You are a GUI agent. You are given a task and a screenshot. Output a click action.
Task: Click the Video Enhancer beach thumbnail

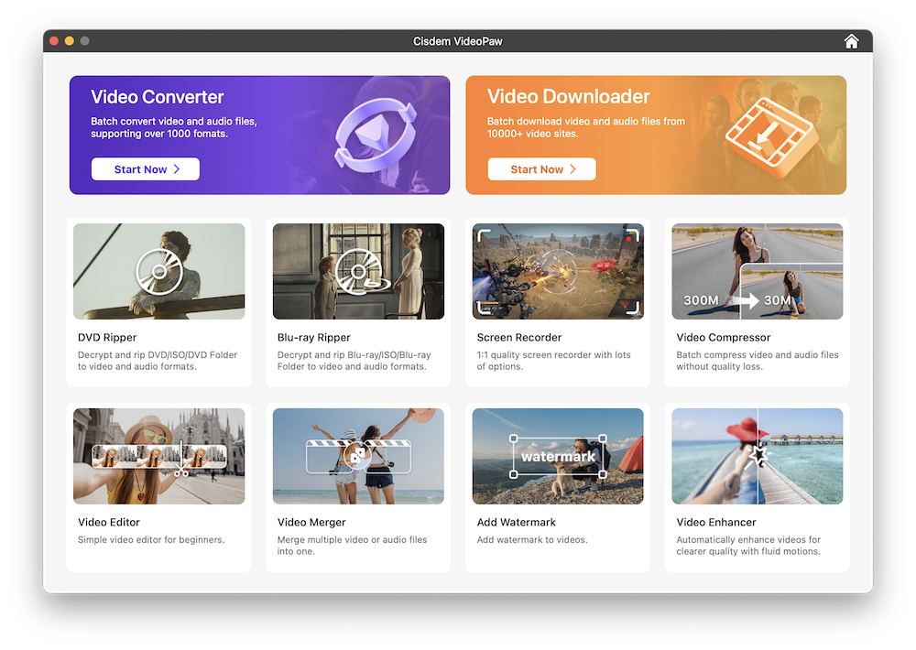[757, 456]
